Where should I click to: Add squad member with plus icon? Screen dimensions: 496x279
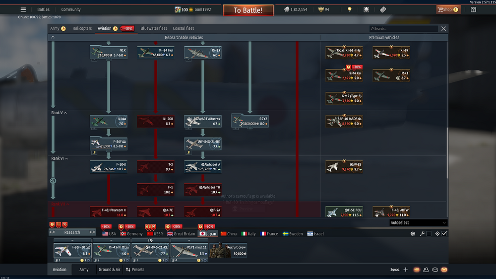pyautogui.click(x=406, y=270)
